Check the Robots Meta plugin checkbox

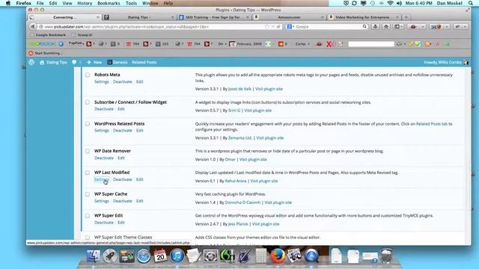(88, 75)
